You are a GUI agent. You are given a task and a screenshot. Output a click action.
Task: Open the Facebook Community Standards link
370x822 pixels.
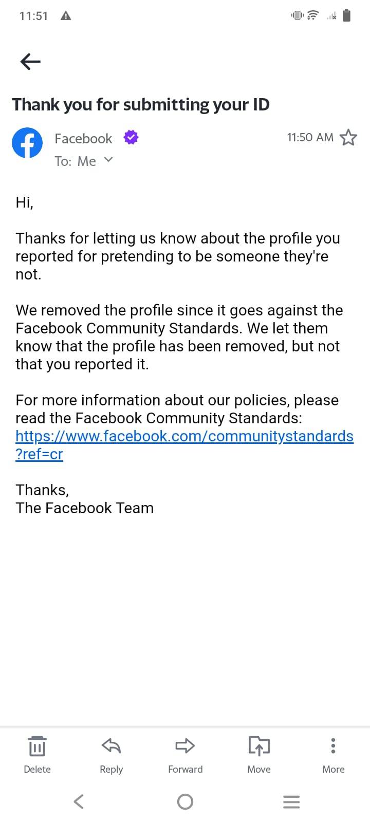click(x=184, y=437)
